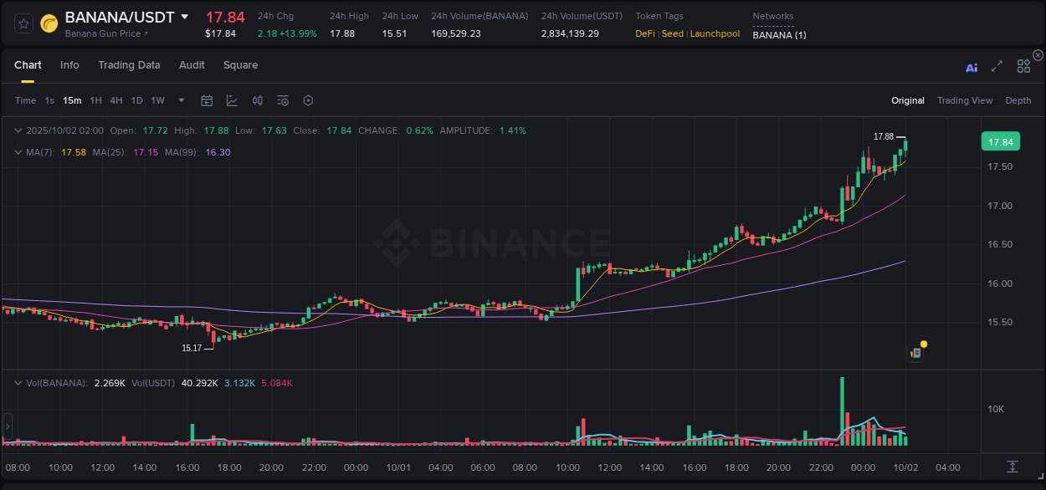1046x490 pixels.
Task: Click the order book overlay icon on chart
Action: (915, 352)
